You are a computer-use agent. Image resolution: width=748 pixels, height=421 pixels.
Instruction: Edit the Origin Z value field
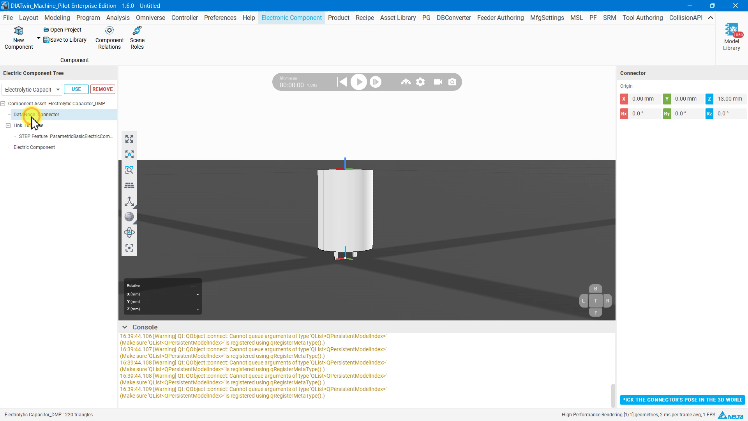730,99
